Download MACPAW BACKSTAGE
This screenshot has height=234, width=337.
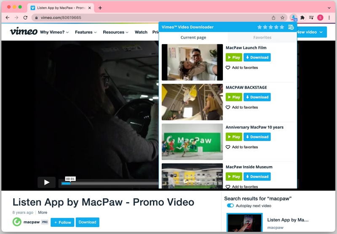click(x=257, y=97)
